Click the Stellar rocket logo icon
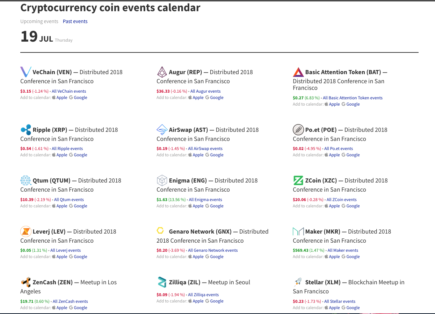 pyautogui.click(x=298, y=282)
